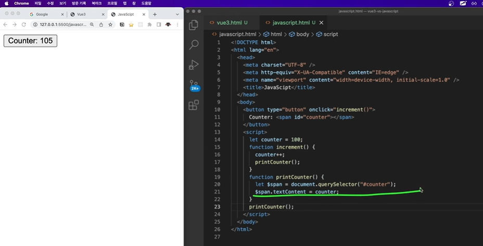This screenshot has width=483, height=246.
Task: Open the 도움말 menu
Action: tap(146, 4)
